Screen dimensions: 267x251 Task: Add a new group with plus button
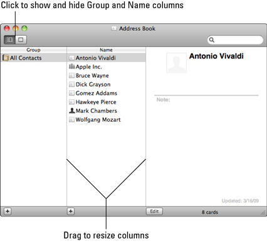pos(8,211)
